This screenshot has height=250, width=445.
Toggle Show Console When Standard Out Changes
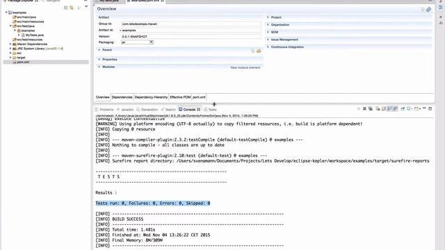(x=389, y=108)
